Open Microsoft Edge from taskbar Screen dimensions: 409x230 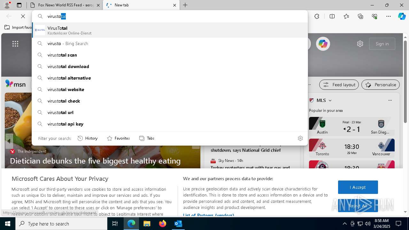coord(131,224)
